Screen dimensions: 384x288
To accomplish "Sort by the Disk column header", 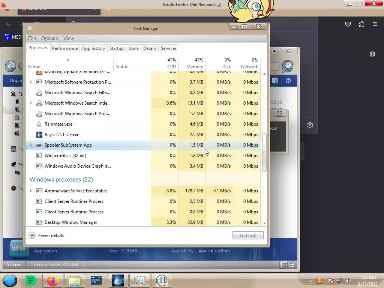I will click(x=219, y=63).
